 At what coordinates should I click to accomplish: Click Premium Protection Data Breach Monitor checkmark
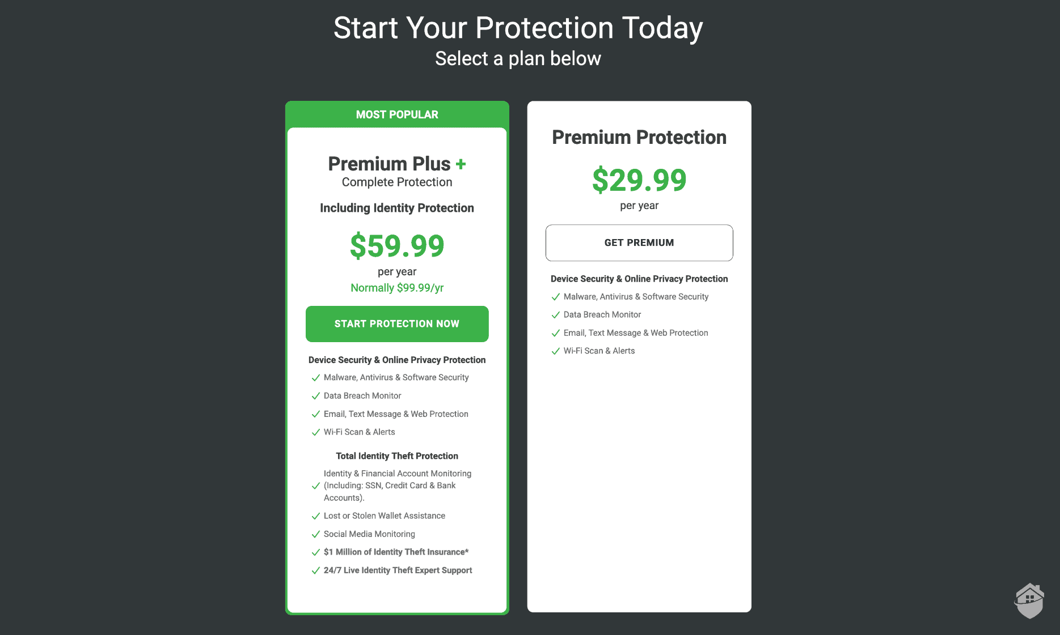(x=556, y=315)
